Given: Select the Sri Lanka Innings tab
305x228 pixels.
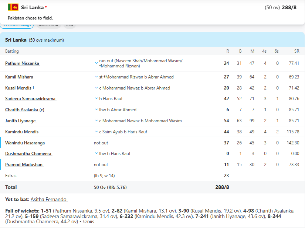Looking at the screenshot, I should tap(17, 25).
